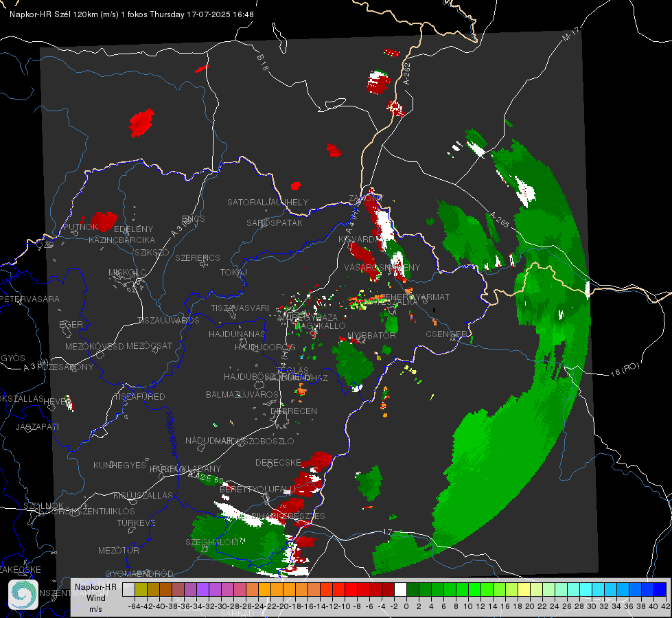672x618 pixels.
Task: Click the A-265 road label
Action: pyautogui.click(x=499, y=220)
